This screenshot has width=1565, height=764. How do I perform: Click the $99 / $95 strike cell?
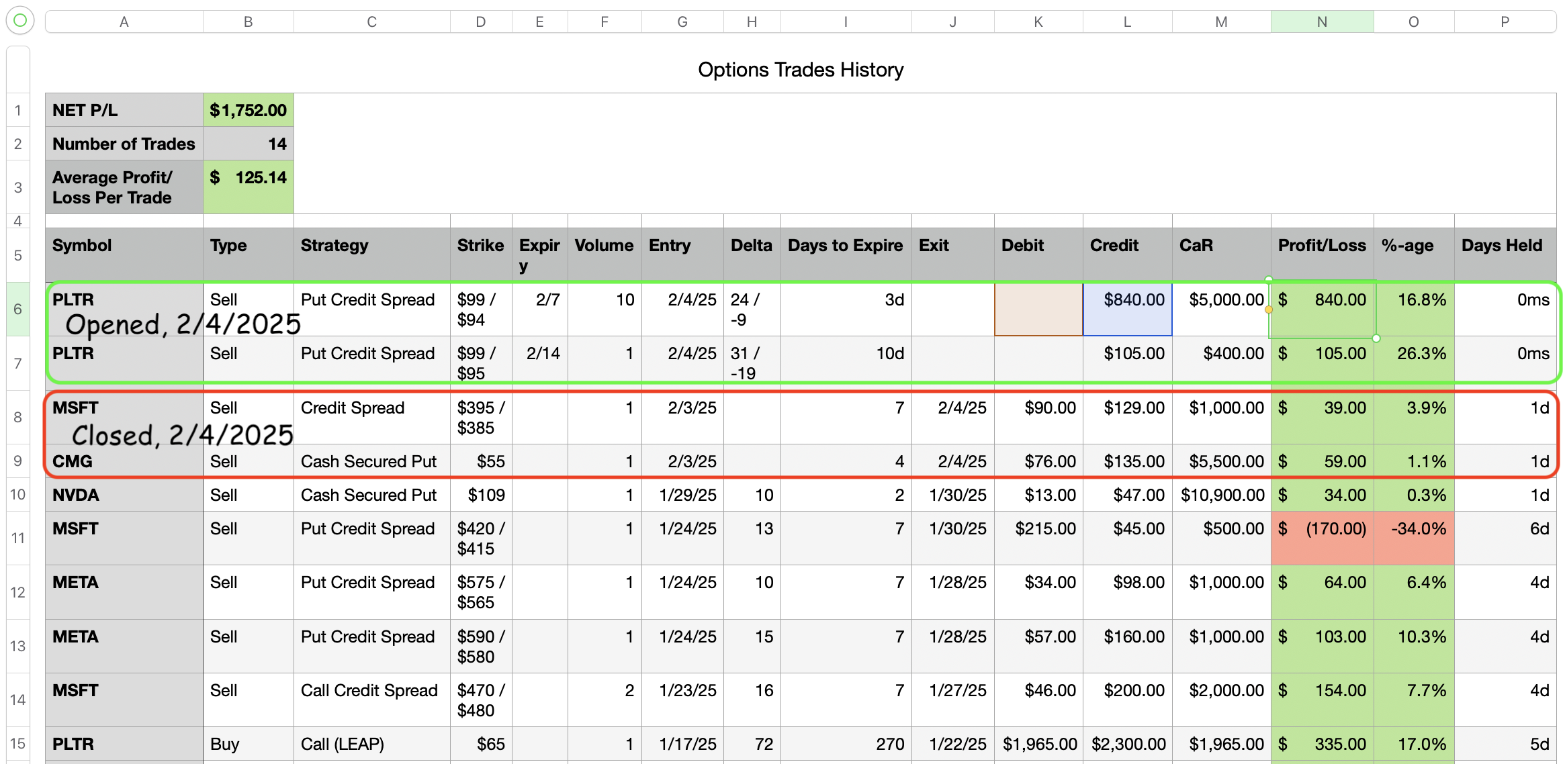point(481,363)
